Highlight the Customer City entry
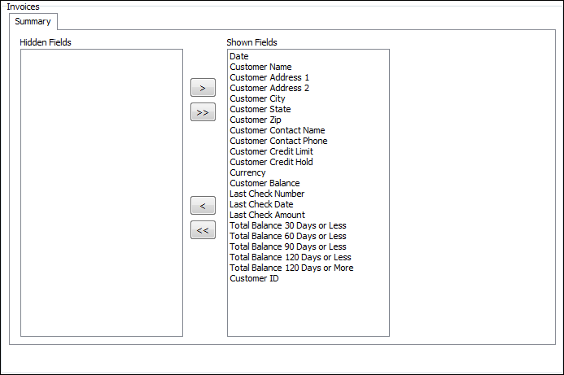The width and height of the screenshot is (564, 375). tap(257, 98)
